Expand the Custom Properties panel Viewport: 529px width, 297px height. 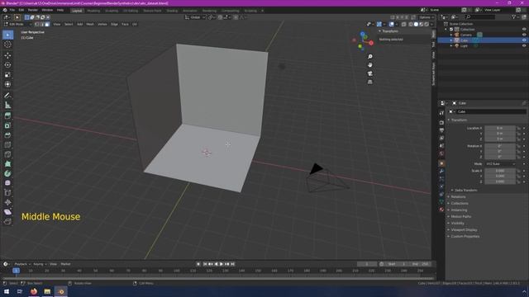tap(465, 237)
